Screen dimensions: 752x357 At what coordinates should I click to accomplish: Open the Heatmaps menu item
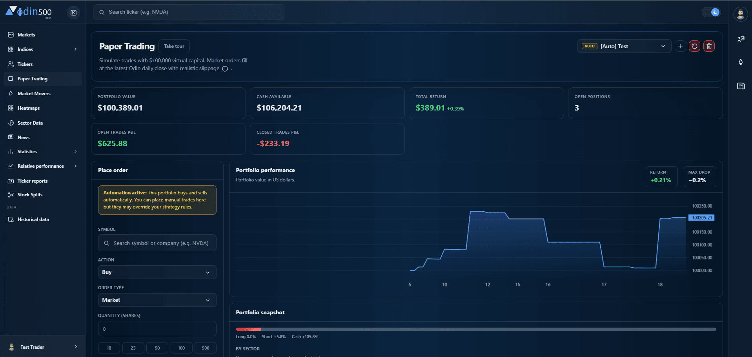(x=43, y=108)
